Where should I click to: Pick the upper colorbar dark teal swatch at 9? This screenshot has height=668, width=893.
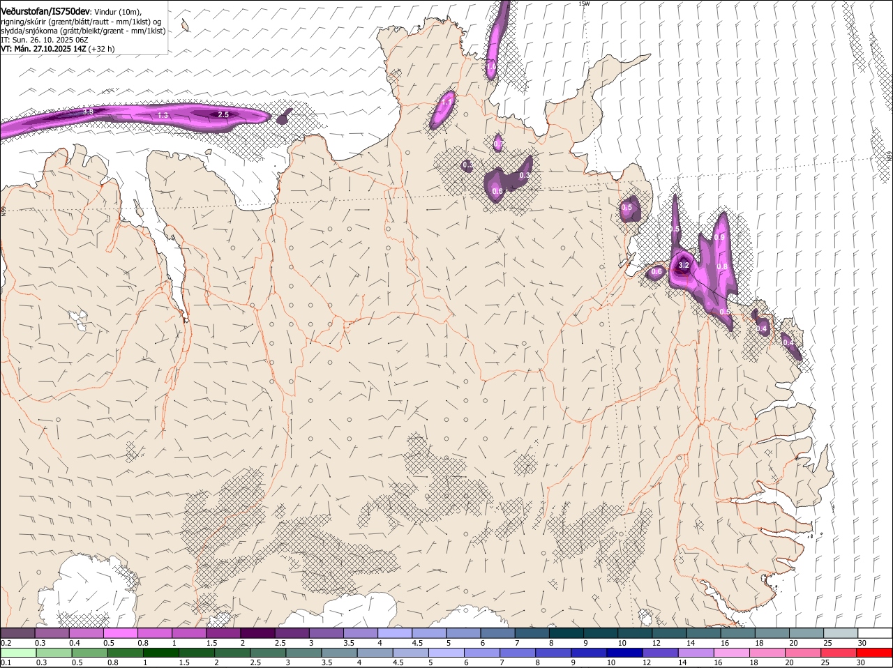601,632
